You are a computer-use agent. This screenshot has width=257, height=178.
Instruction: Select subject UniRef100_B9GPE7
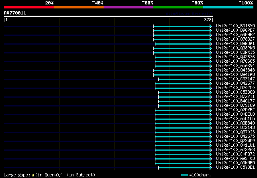[x=235, y=30]
